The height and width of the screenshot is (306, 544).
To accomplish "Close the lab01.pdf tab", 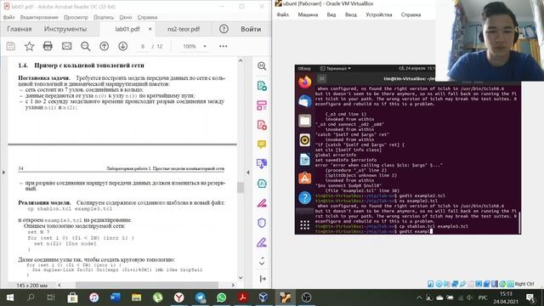I will [x=150, y=29].
